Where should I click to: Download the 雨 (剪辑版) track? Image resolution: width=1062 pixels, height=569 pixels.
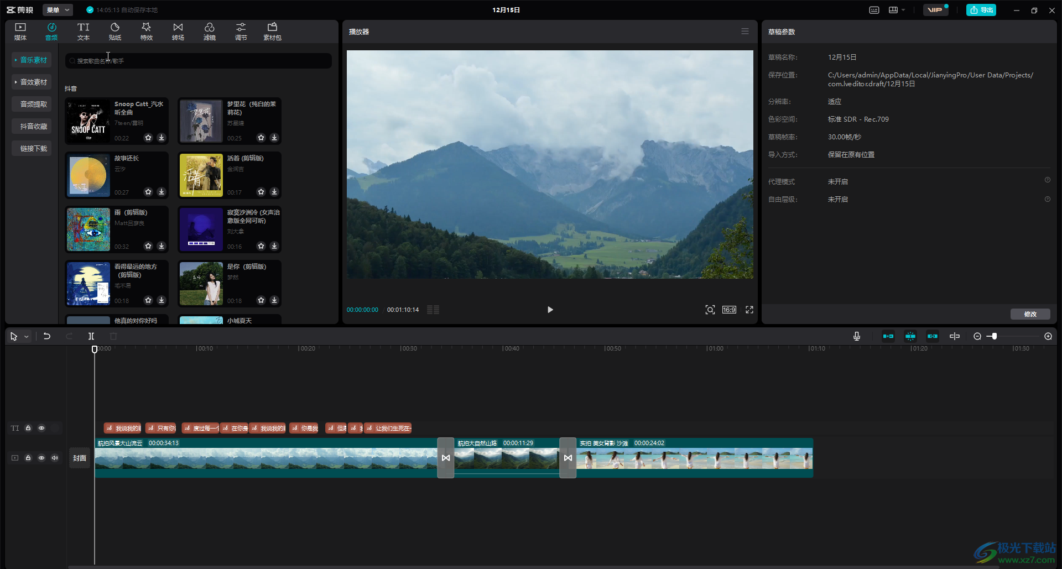tap(162, 246)
